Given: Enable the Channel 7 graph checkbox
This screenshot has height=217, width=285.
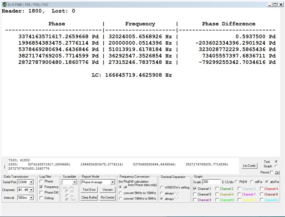Looking at the screenshot, I should 239,194.
